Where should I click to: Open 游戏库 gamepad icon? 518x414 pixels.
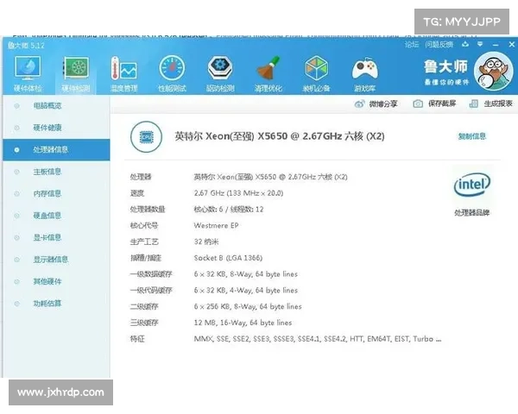tap(365, 69)
